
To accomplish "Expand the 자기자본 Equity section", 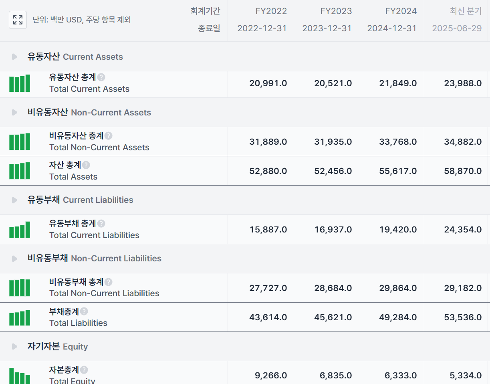I will [x=15, y=347].
